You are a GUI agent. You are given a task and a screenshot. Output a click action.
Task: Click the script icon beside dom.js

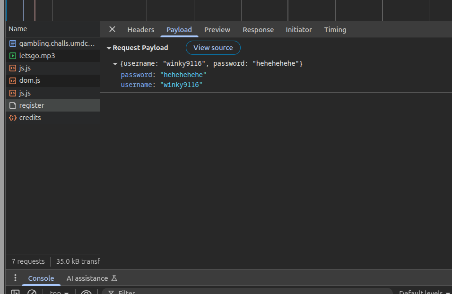click(13, 80)
